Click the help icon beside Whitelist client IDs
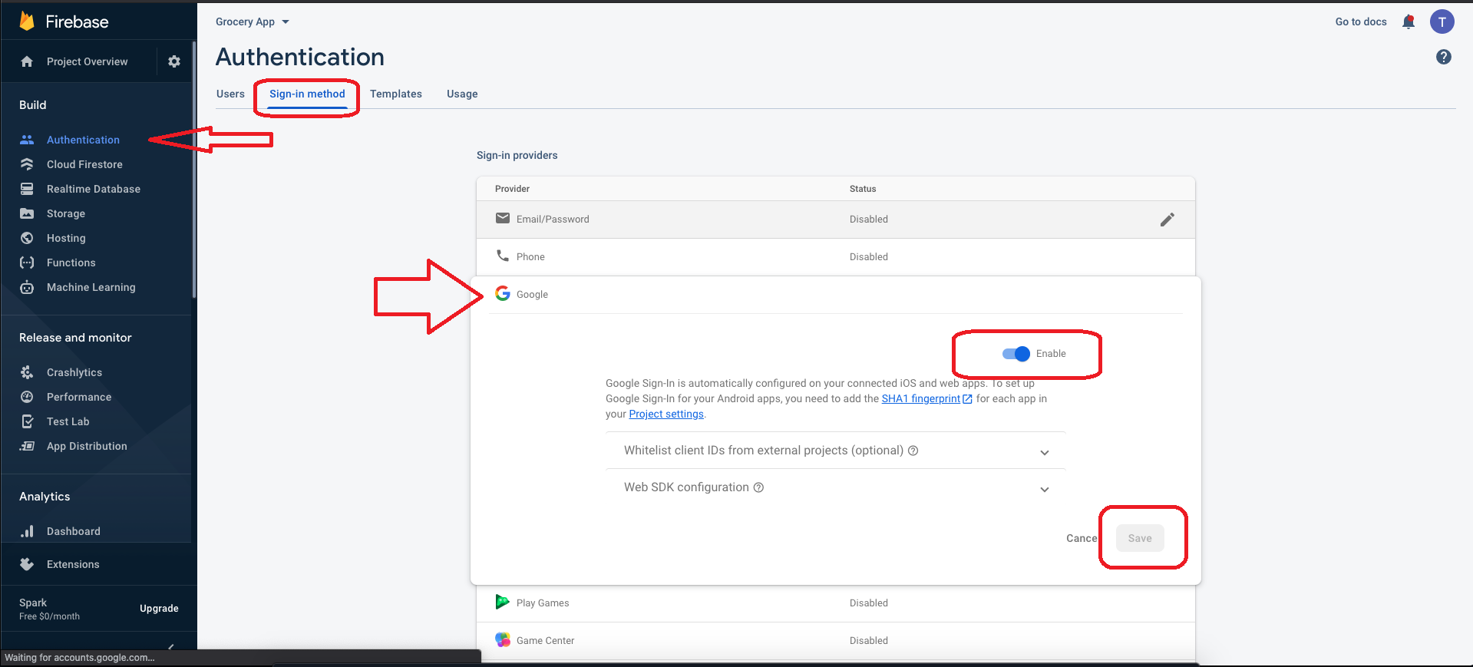The height and width of the screenshot is (667, 1473). 913,451
